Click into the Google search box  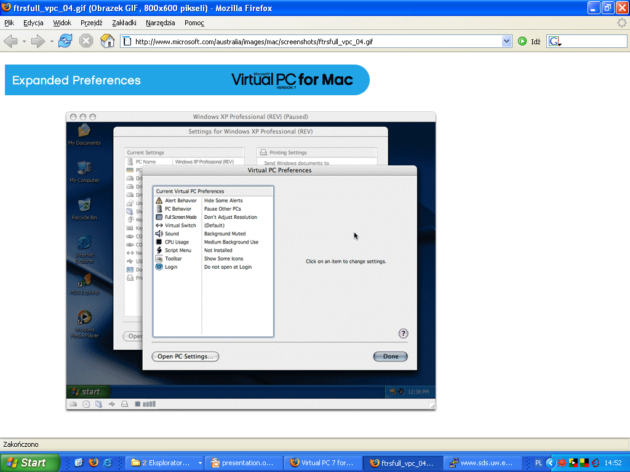coord(594,41)
